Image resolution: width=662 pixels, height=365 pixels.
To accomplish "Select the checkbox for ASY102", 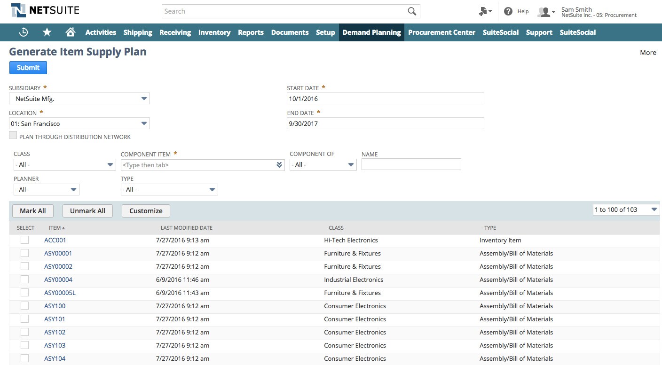I will (x=24, y=332).
